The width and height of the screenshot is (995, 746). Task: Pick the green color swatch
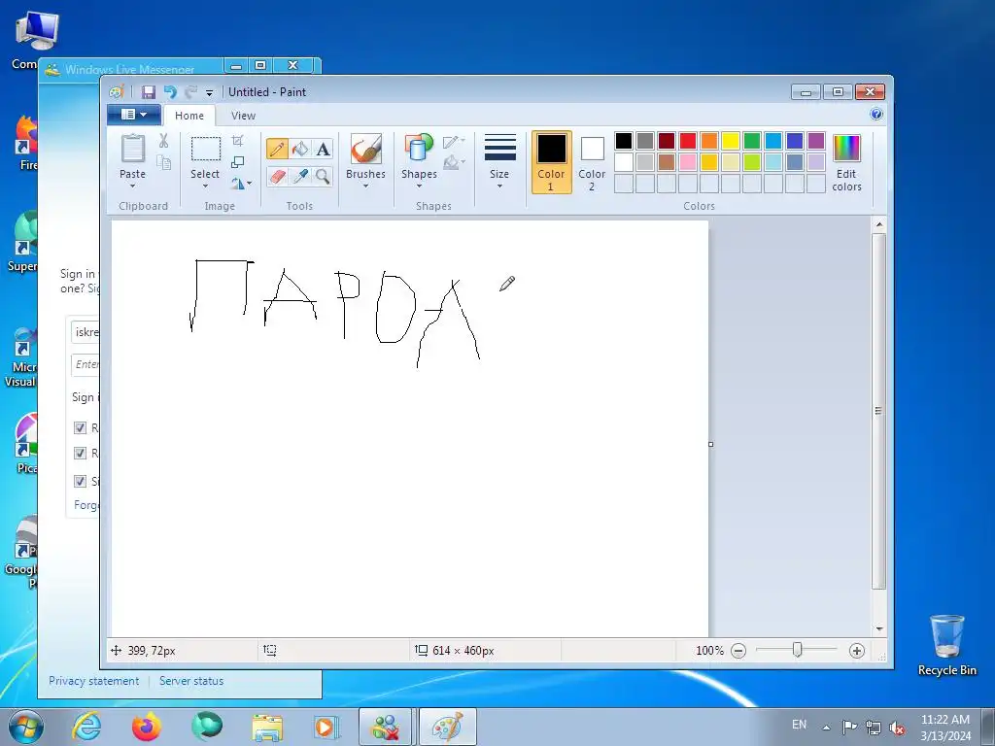pyautogui.click(x=752, y=141)
